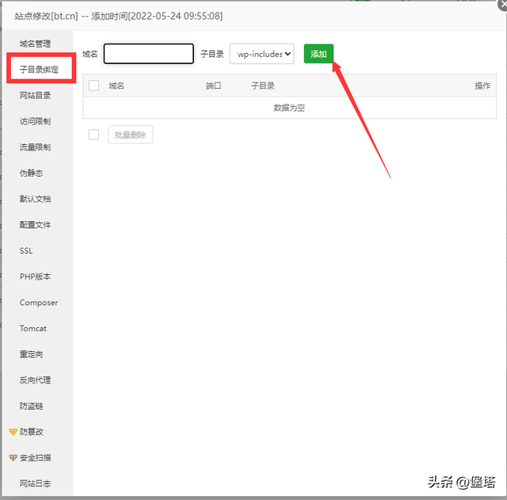Select the 伪静态 menu item
The height and width of the screenshot is (500, 507).
32,173
